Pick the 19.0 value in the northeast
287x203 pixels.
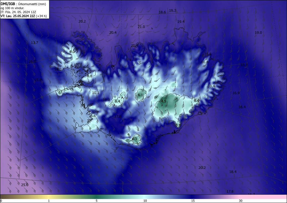pos(258,33)
